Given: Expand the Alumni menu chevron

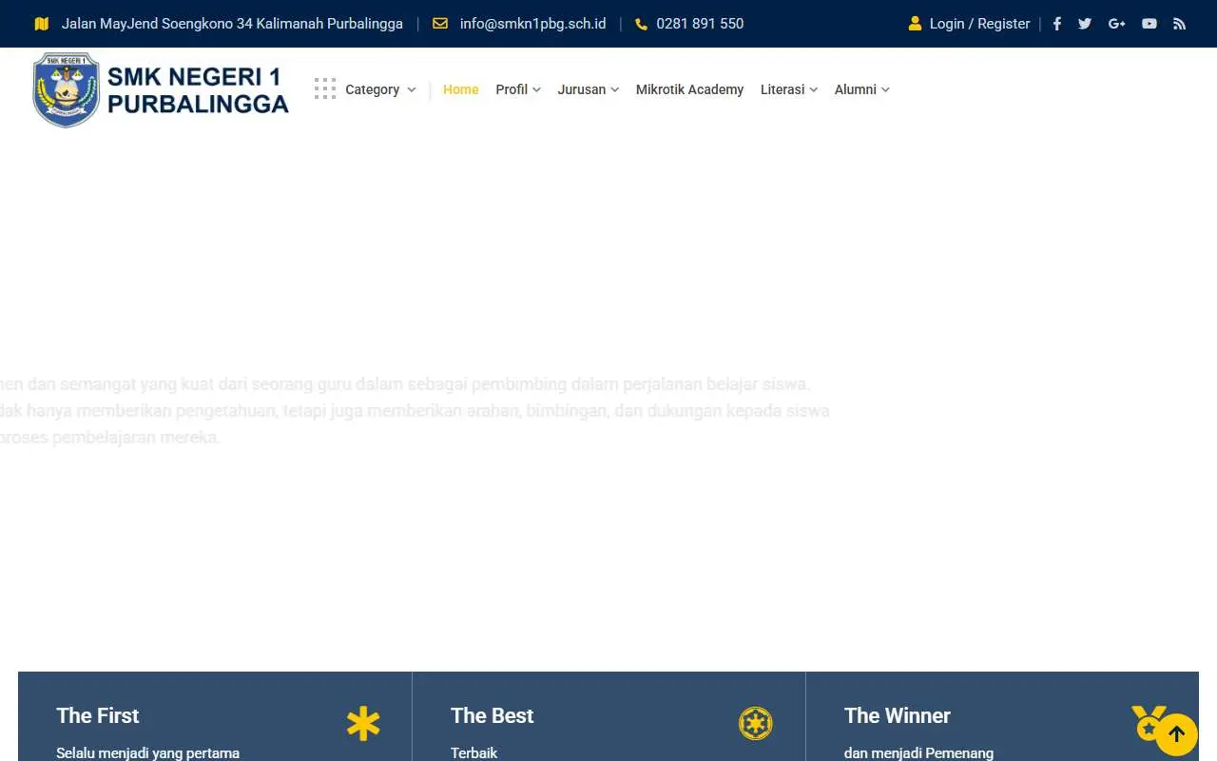Looking at the screenshot, I should (x=885, y=89).
